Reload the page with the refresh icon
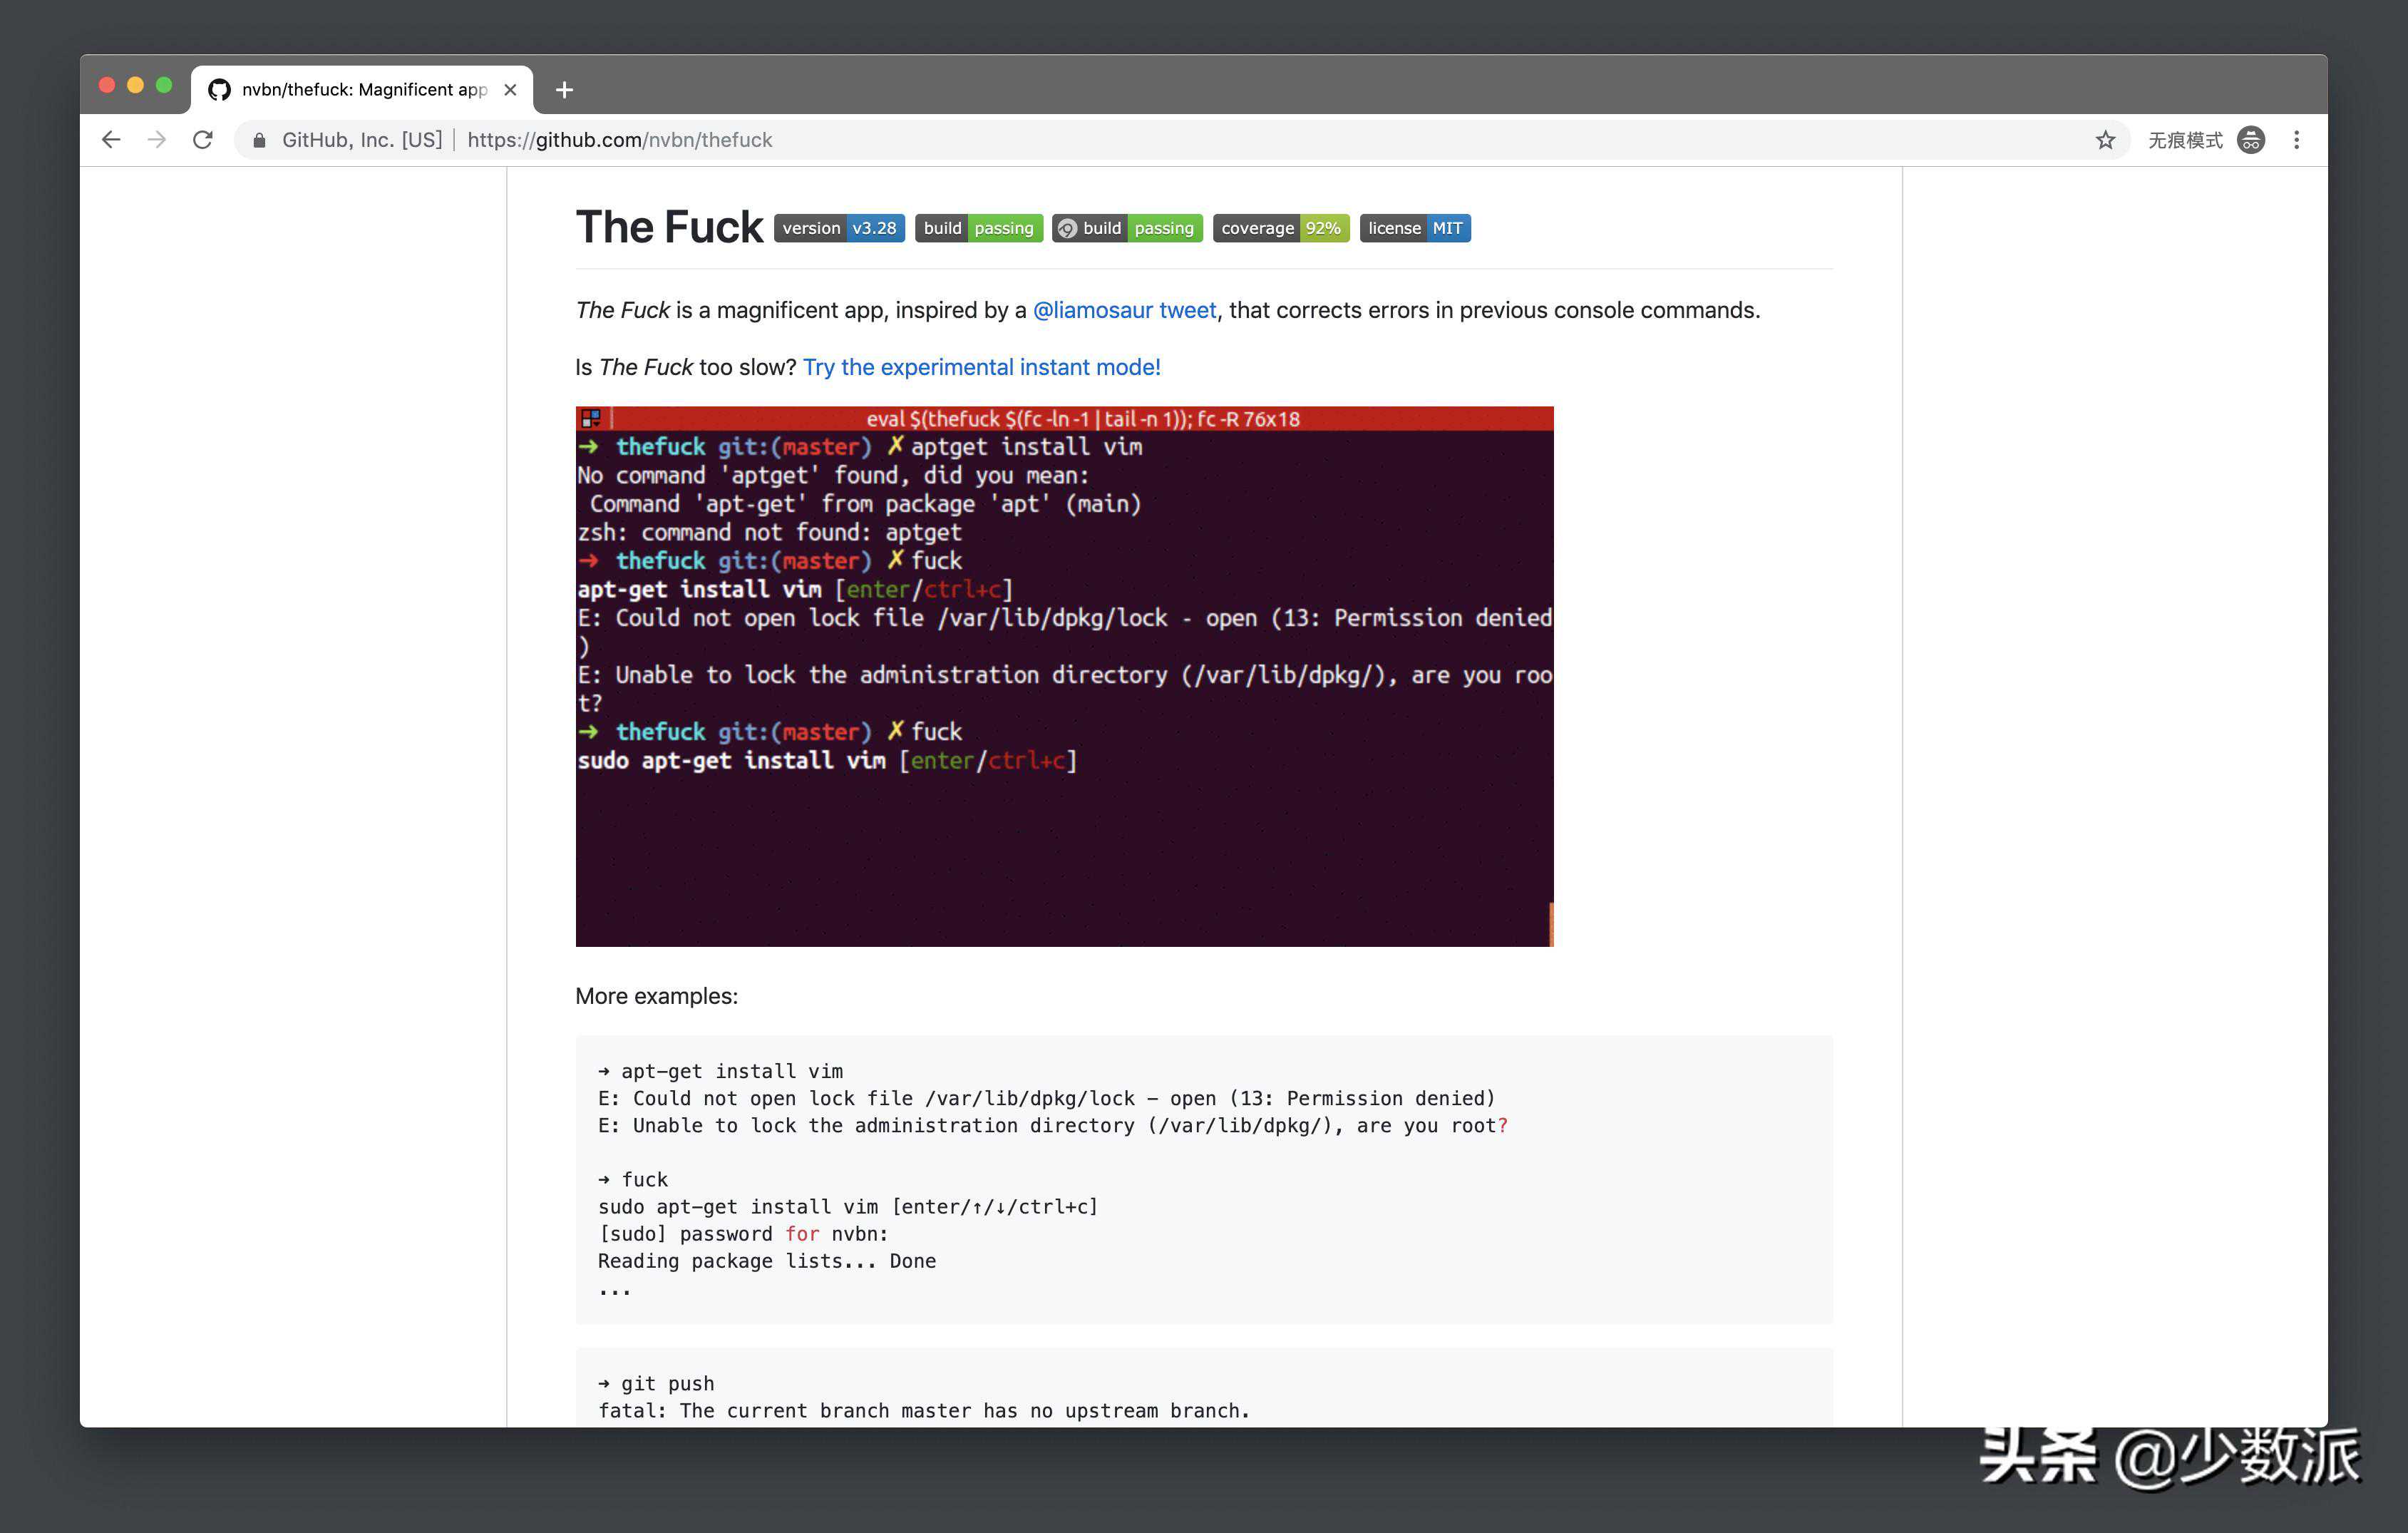2408x1533 pixels. tap(203, 140)
